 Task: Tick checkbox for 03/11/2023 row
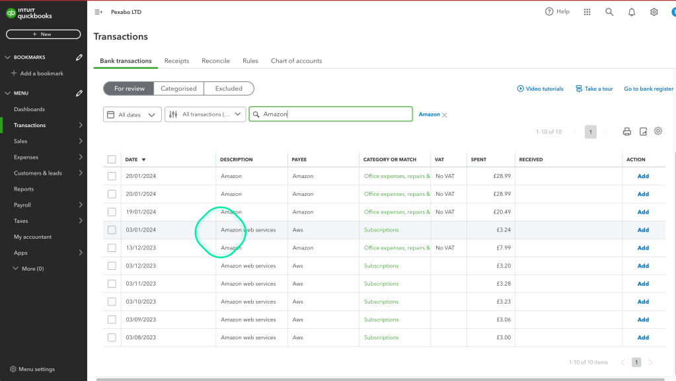pos(112,284)
